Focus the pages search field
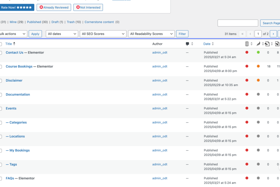The image size is (280, 187). tap(238, 23)
